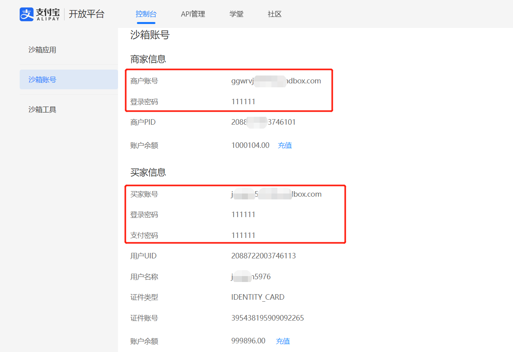513x352 pixels.
Task: Click the user UID 2088722003746113
Action: coord(264,256)
